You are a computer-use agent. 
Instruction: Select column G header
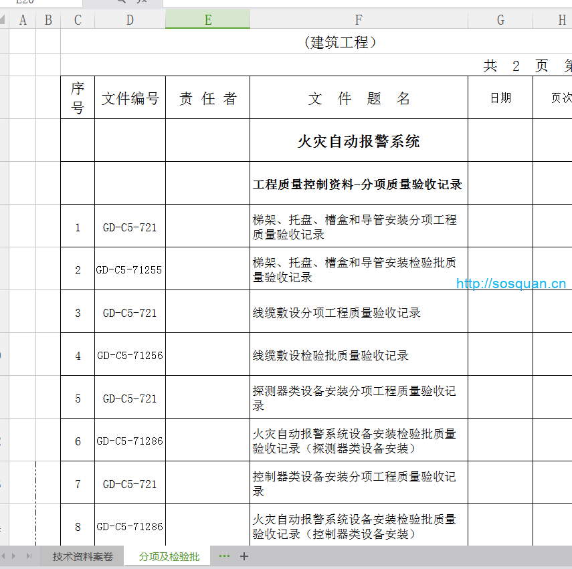[500, 20]
